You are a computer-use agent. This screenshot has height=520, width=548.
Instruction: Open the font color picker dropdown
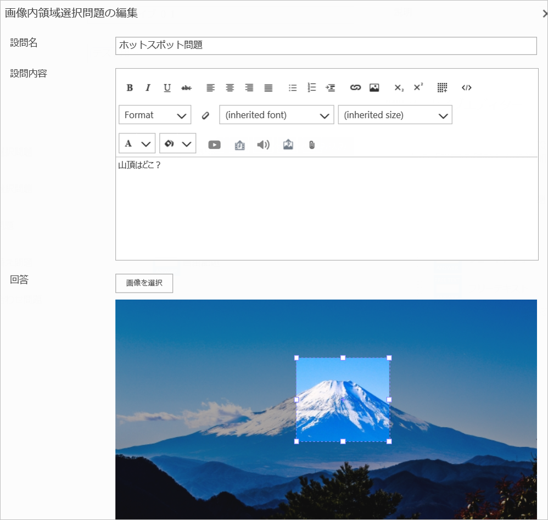(137, 143)
